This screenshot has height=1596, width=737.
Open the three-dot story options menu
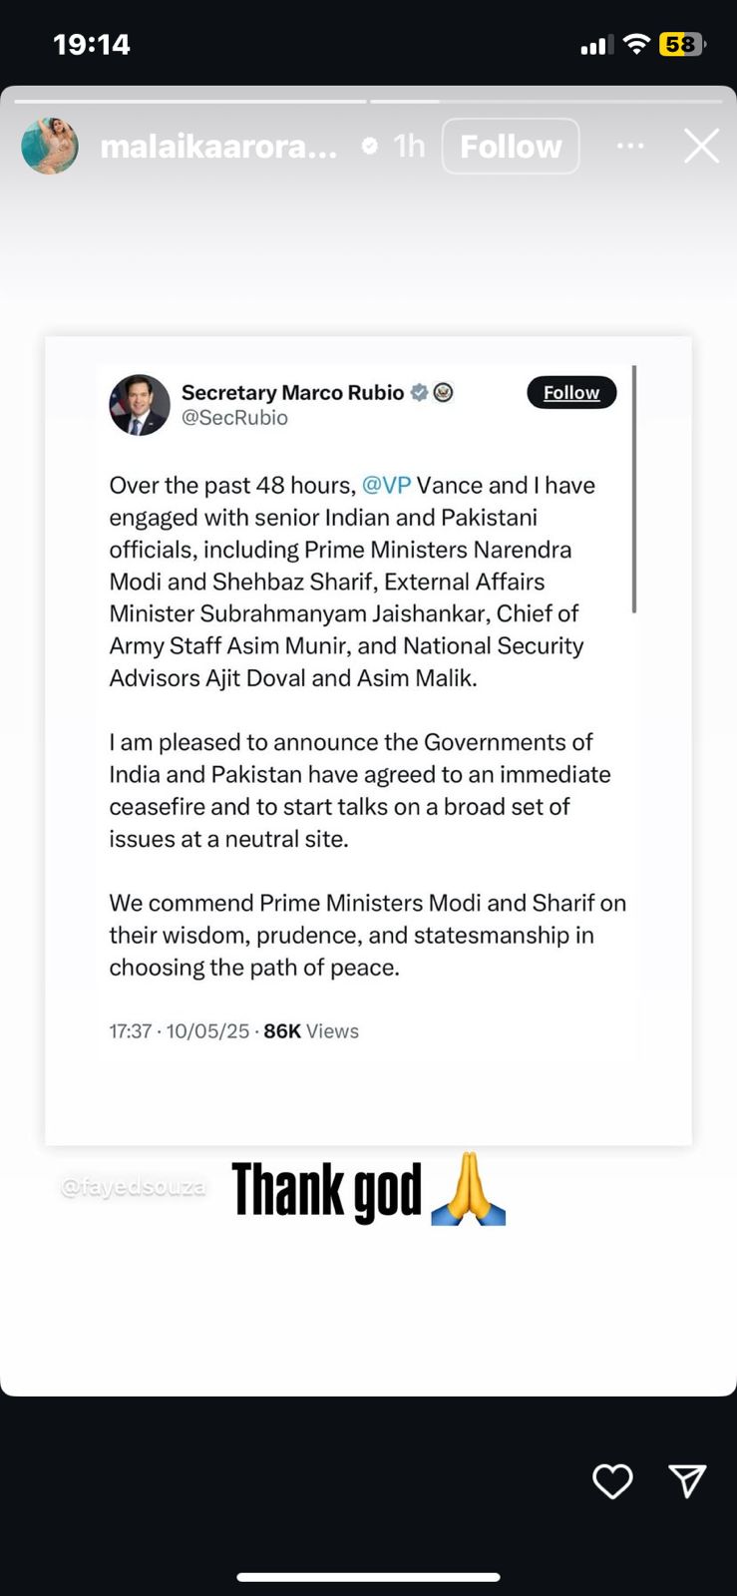click(630, 146)
